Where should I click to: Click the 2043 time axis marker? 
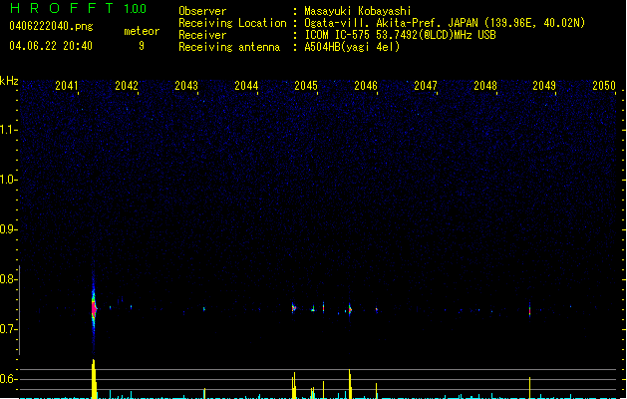[x=186, y=86]
